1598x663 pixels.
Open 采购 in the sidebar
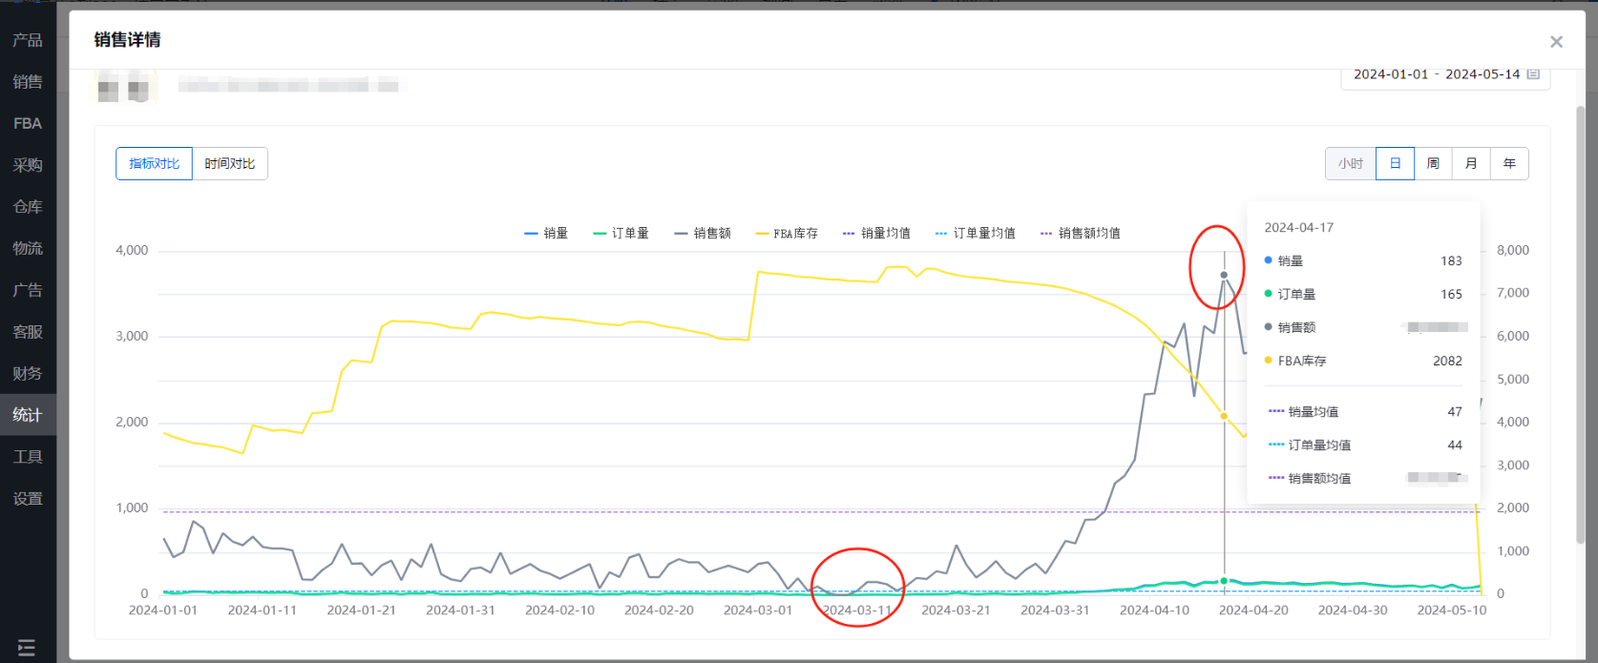pyautogui.click(x=28, y=165)
